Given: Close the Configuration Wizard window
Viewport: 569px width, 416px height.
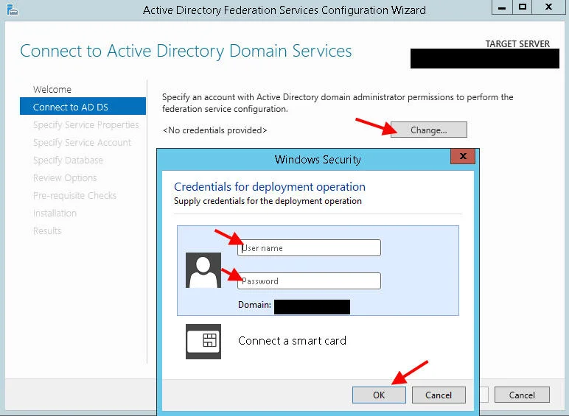Looking at the screenshot, I should [x=548, y=7].
